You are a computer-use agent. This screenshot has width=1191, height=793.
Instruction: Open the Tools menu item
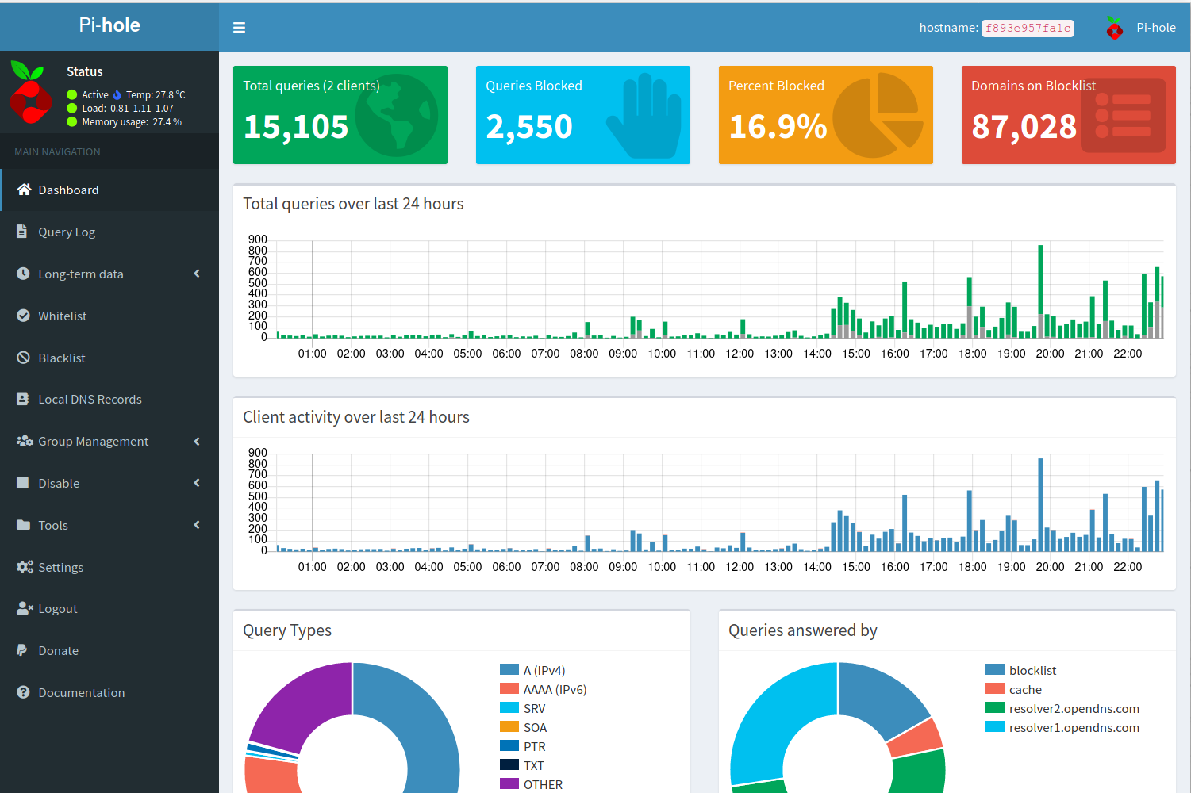pyautogui.click(x=53, y=525)
